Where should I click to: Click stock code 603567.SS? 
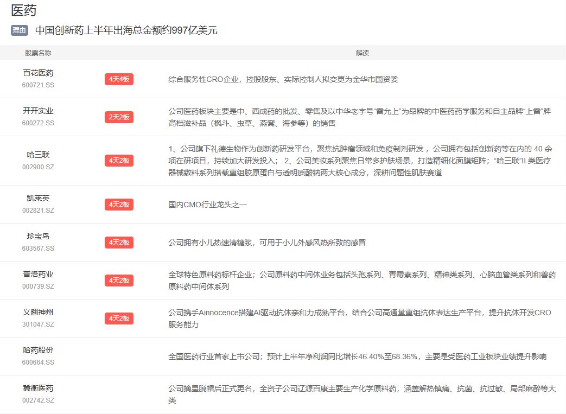(x=38, y=249)
